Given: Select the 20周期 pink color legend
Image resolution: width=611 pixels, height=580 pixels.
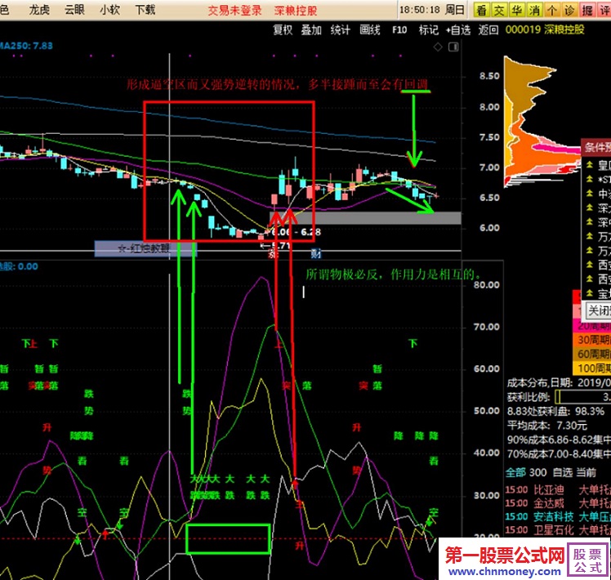Looking at the screenshot, I should [x=591, y=326].
